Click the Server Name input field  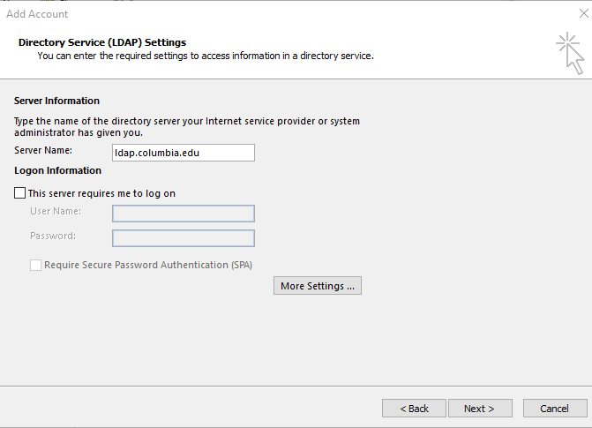(184, 153)
